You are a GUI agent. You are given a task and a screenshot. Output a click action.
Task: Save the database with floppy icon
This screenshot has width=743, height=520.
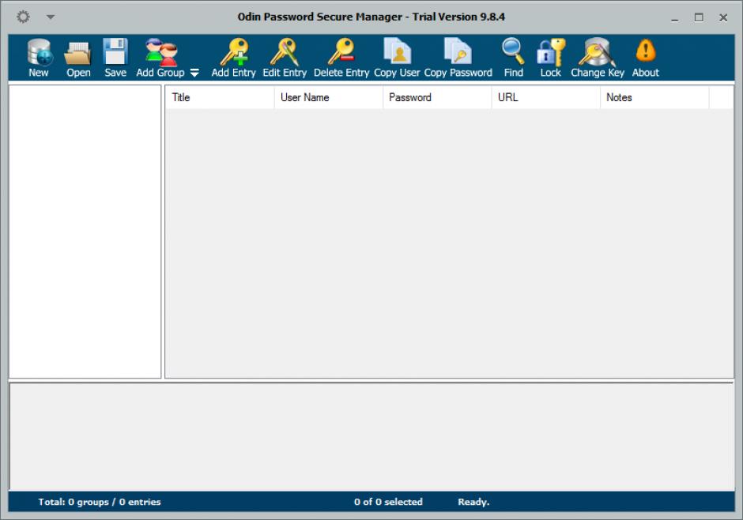point(115,58)
